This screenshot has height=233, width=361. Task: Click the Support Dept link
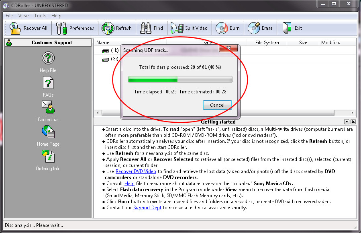(147, 208)
